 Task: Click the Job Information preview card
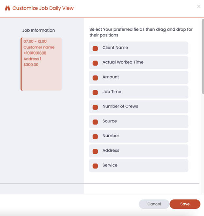41,64
